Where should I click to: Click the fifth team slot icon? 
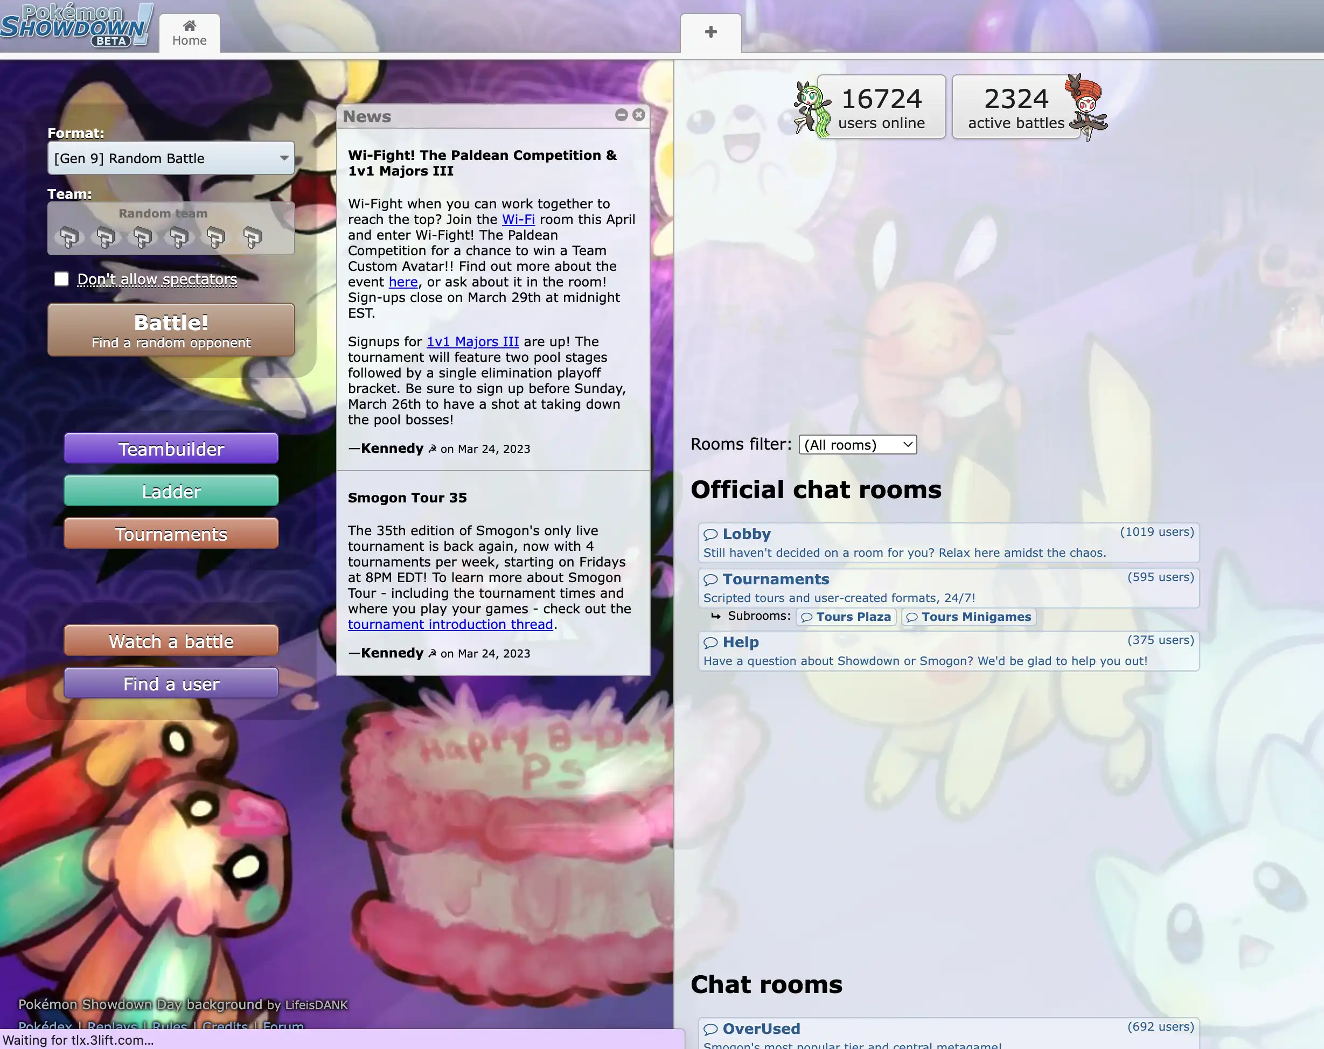(x=215, y=237)
